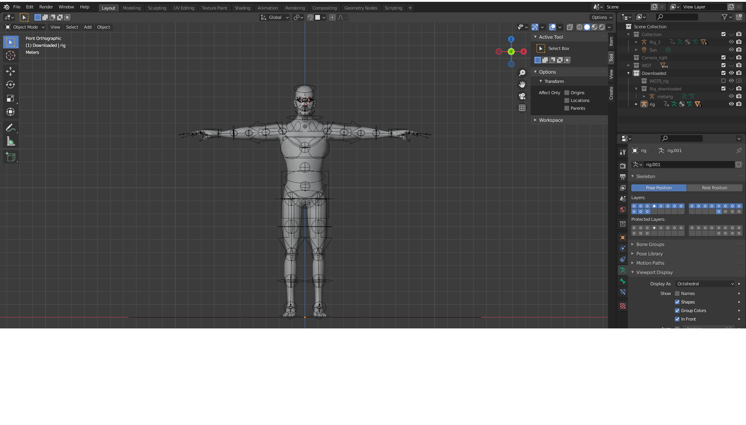Open the Object Data armature properties tab
Screen dimensions: 746x425
coord(622,270)
